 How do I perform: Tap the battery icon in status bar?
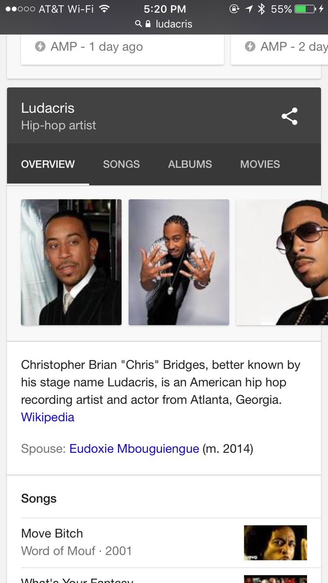(306, 9)
